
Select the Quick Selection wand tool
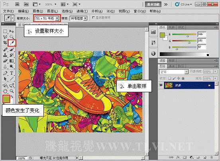point(12,37)
